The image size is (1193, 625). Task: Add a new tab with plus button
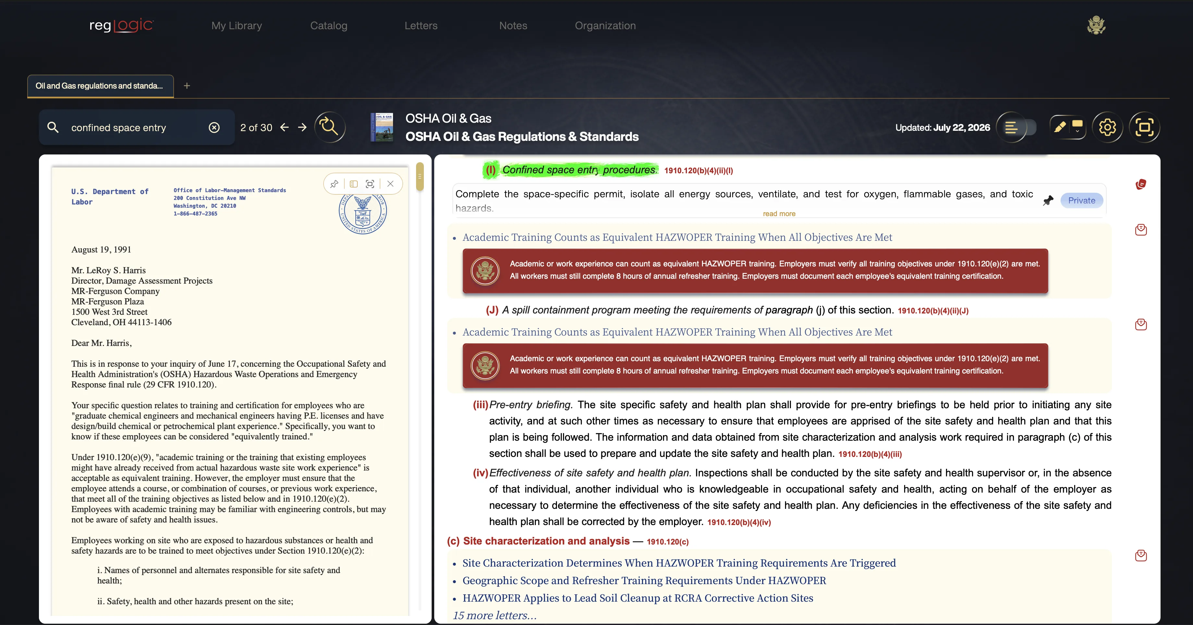coord(187,86)
